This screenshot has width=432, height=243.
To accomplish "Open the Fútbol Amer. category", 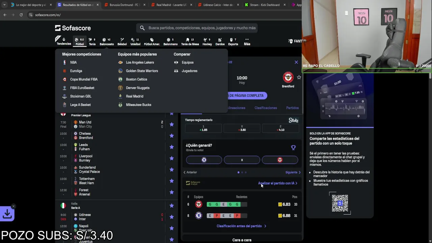I will pyautogui.click(x=152, y=42).
